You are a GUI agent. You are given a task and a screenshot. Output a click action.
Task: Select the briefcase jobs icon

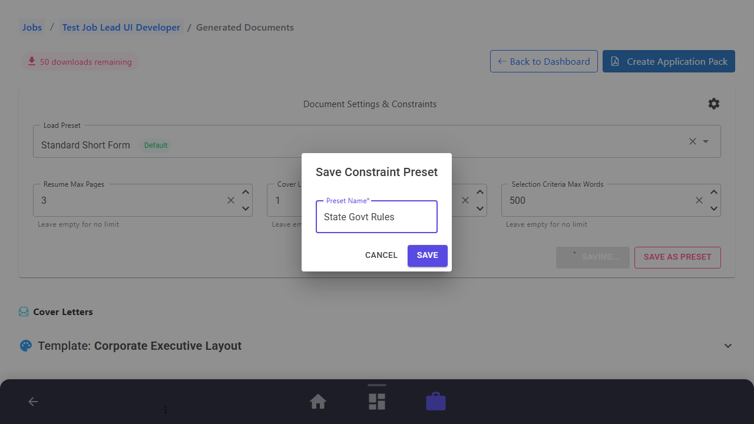point(436,402)
